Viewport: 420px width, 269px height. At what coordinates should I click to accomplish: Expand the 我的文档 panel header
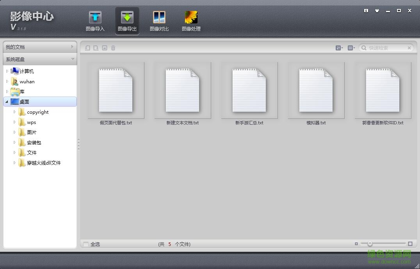(40, 47)
